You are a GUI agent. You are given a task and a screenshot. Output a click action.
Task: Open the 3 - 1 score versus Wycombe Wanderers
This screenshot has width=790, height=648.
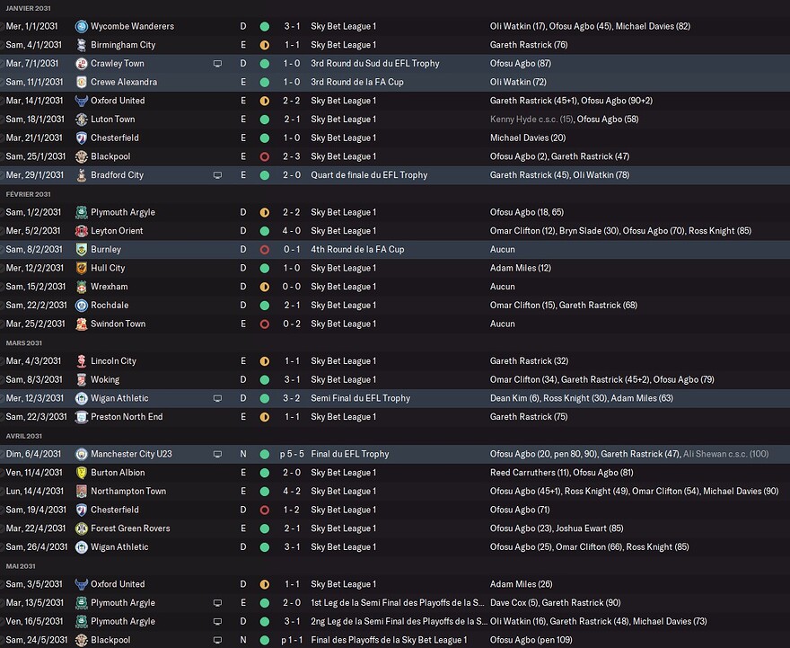tap(292, 26)
